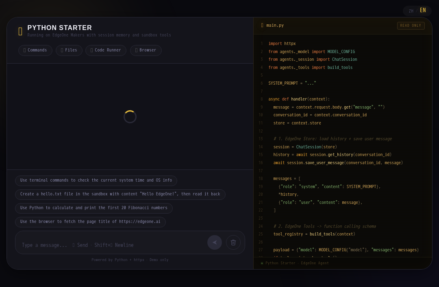Click the comment '# 2. EdgeOne Tools' line
Viewport: 439px width, 287px height.
325,226
